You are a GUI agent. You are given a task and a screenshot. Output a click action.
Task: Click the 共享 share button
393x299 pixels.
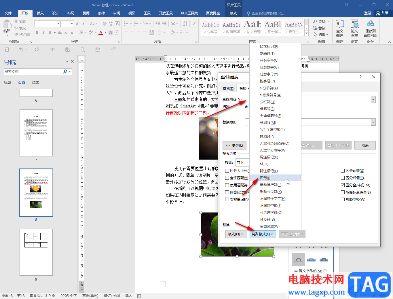point(382,13)
